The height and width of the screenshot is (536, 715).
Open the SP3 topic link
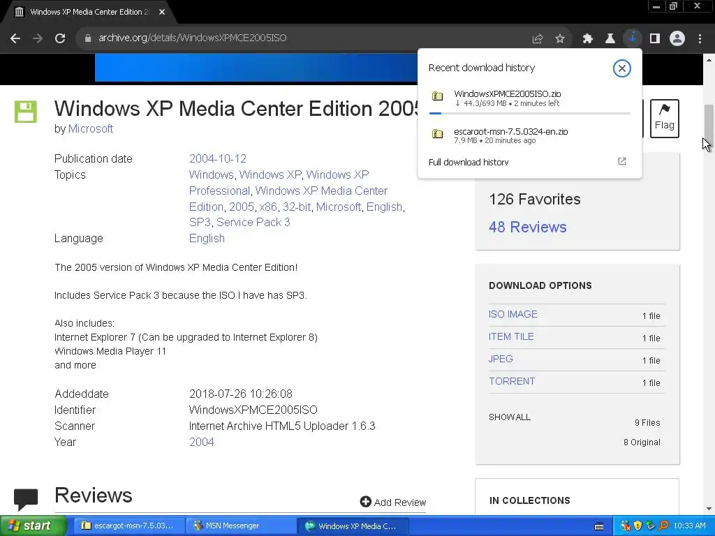[200, 223]
